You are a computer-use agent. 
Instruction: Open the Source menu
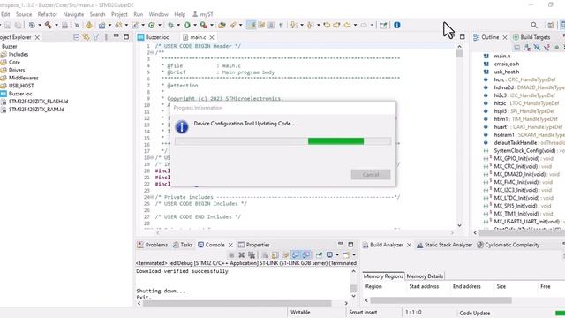point(24,14)
